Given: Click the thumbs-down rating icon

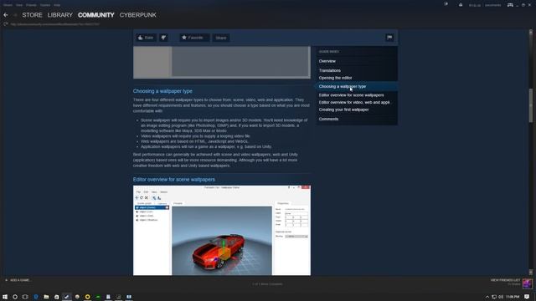Looking at the screenshot, I should [164, 38].
